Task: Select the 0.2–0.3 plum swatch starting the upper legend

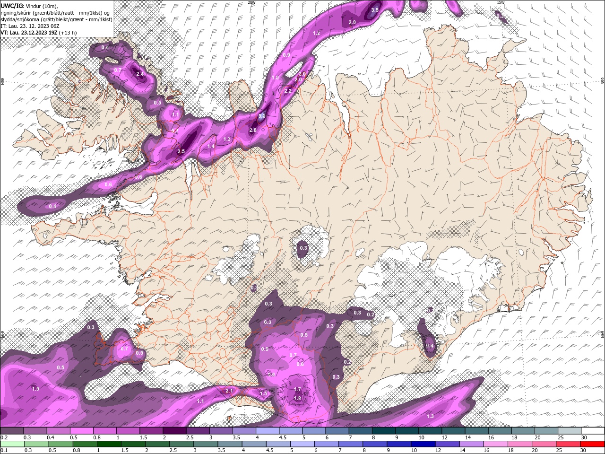Action: click(x=12, y=430)
